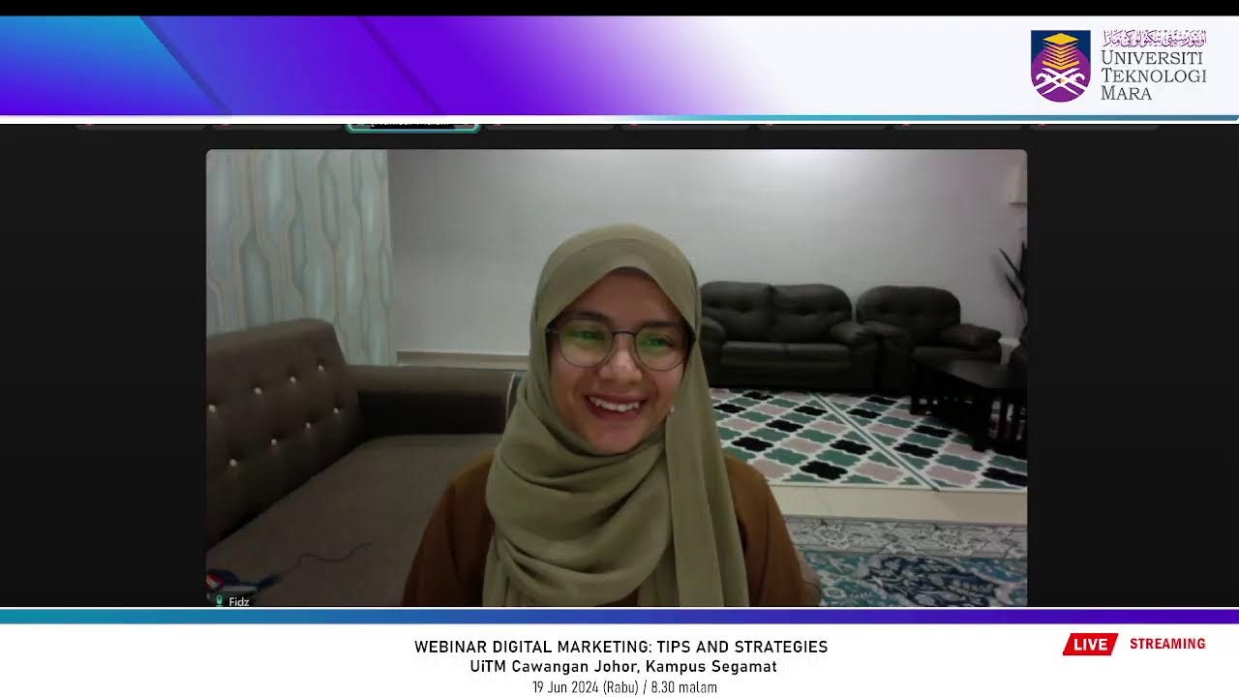Click the main speaker video feed
This screenshot has height=697, width=1239.
616,378
